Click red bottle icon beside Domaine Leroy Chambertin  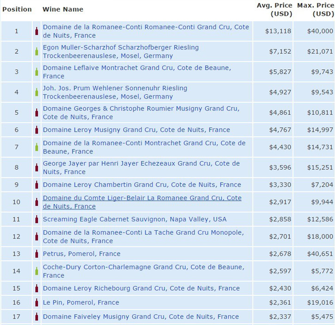tap(37, 185)
